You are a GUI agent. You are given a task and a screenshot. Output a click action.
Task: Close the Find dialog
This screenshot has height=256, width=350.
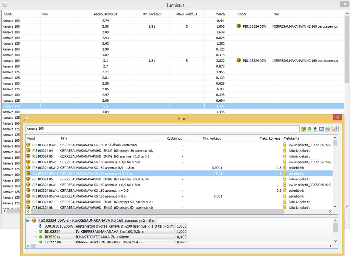[x=337, y=117]
